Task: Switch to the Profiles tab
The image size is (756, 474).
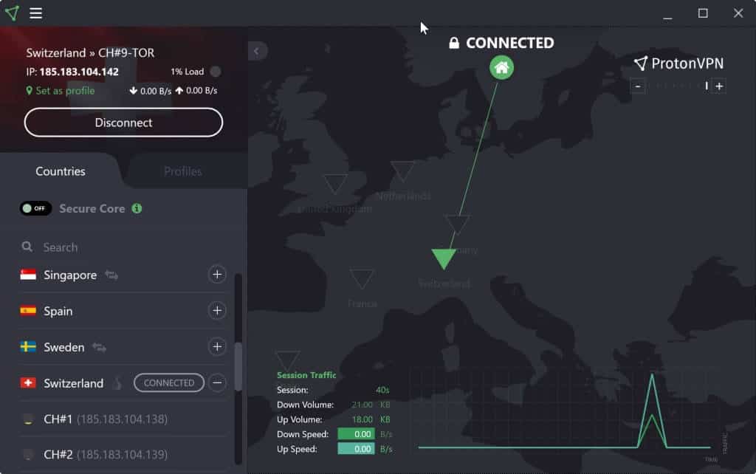Action: [x=182, y=171]
